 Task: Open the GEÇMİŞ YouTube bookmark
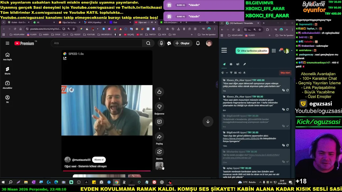[x=129, y=35]
